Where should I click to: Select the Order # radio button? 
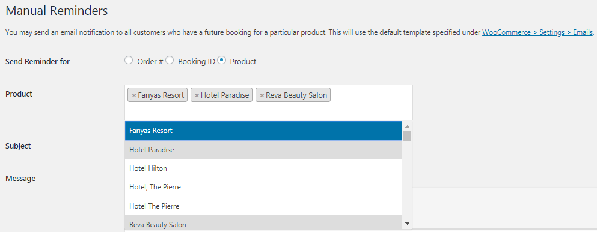point(129,60)
